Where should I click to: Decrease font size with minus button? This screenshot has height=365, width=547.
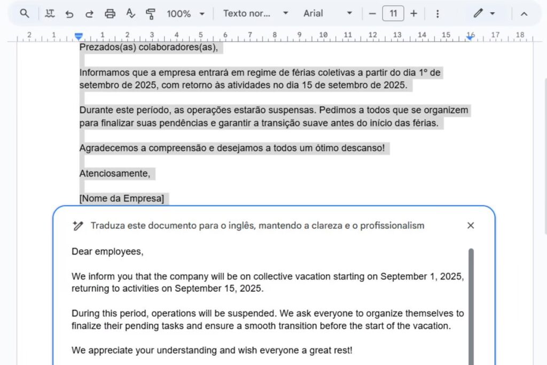372,13
